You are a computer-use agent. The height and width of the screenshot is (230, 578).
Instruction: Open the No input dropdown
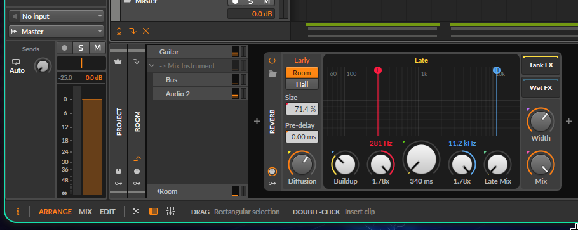(x=56, y=16)
